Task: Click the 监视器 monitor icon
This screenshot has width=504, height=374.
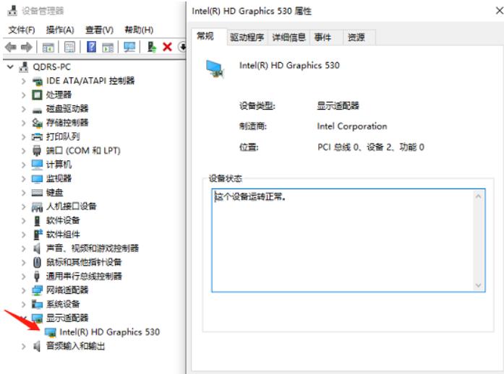Action: pos(38,178)
